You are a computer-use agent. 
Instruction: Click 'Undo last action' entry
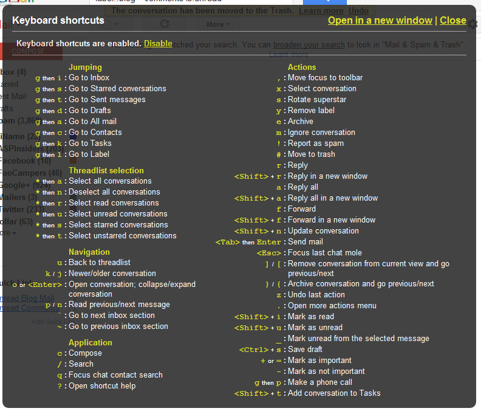[316, 295]
